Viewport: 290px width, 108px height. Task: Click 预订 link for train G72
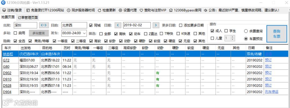[268, 60]
